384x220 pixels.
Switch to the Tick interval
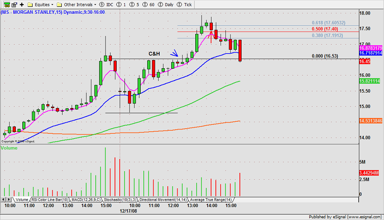coord(184,5)
